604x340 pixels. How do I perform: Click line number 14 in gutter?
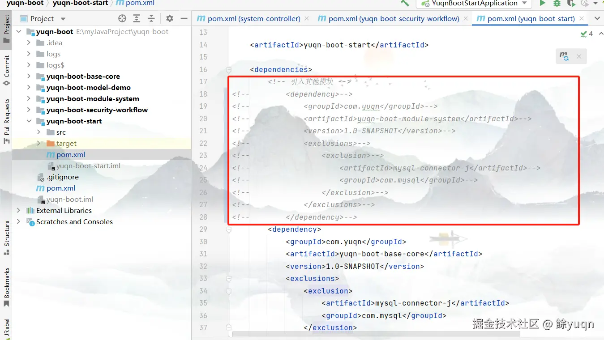click(203, 45)
